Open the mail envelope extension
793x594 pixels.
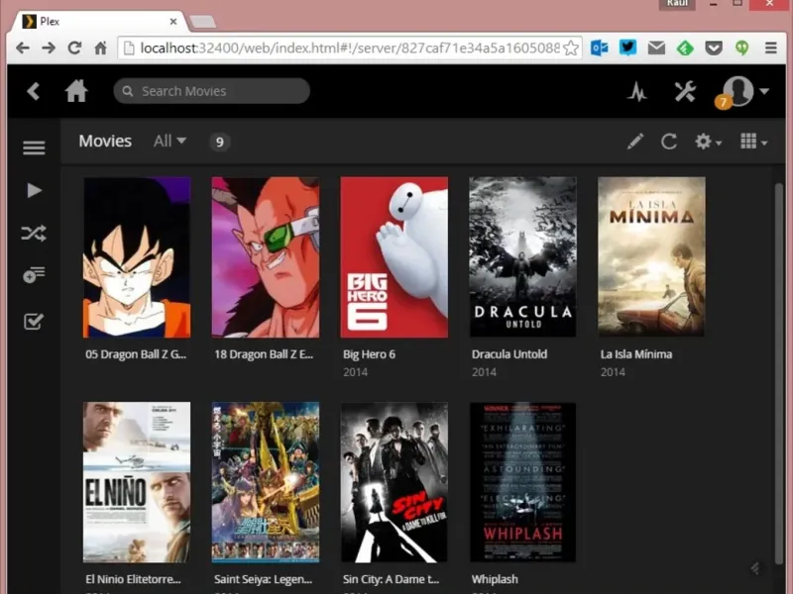pyautogui.click(x=656, y=48)
